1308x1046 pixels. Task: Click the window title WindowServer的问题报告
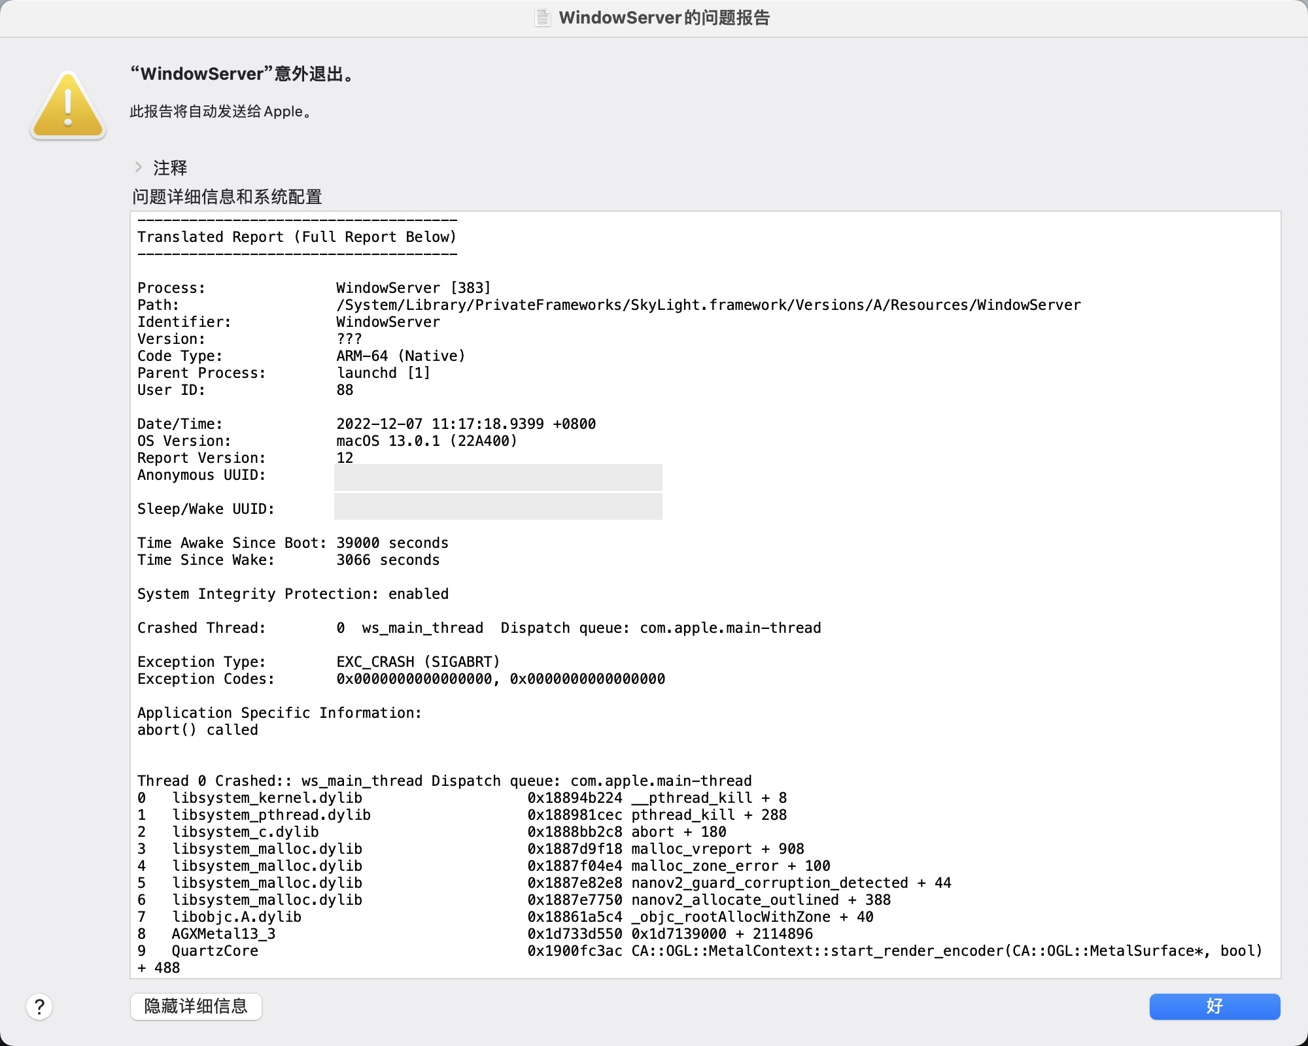663,18
